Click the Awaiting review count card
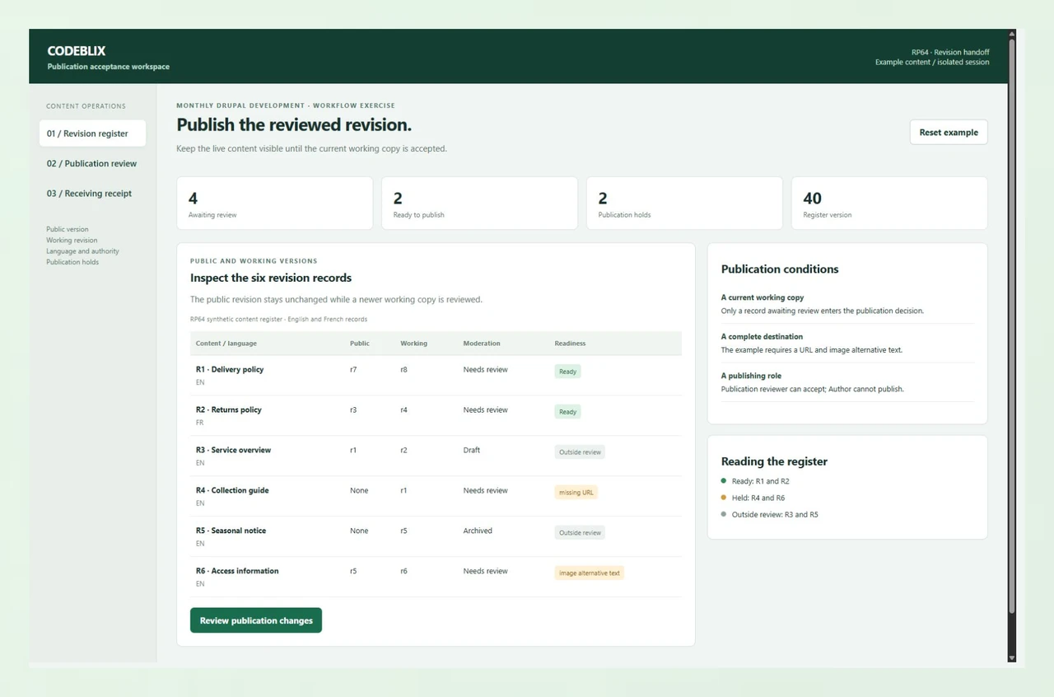This screenshot has width=1054, height=697. point(274,203)
